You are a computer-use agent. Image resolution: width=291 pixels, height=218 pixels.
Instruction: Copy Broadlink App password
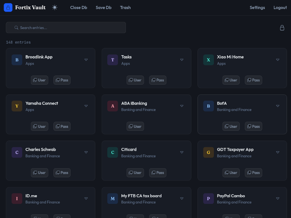tap(62, 80)
